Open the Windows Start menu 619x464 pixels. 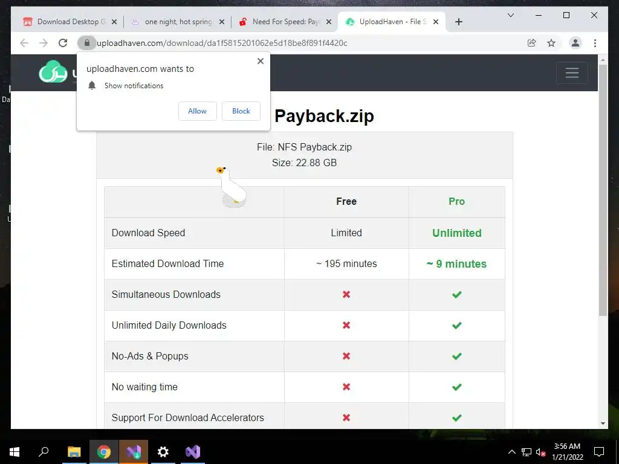point(15,452)
